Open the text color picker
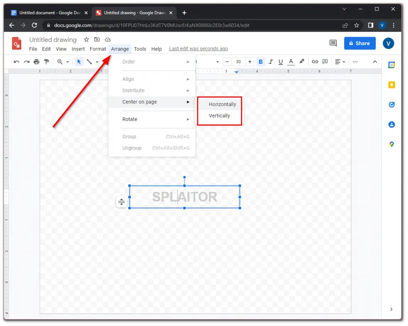This screenshot has height=326, width=408. point(290,61)
